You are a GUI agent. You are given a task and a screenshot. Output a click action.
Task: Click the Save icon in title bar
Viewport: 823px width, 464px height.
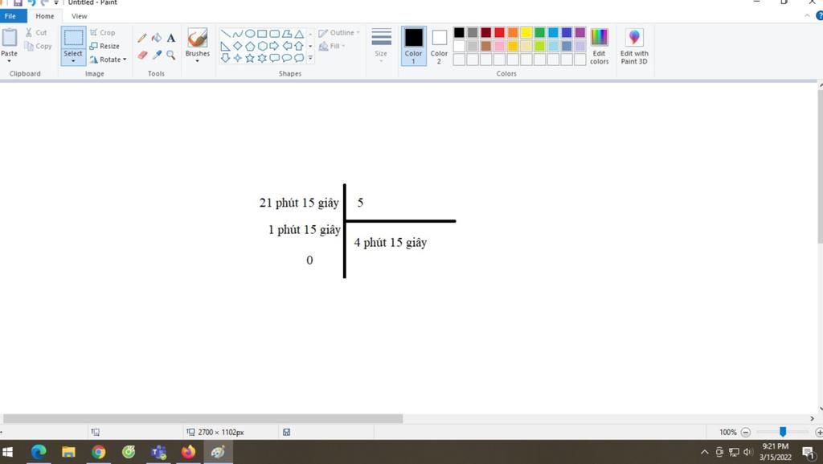[18, 2]
